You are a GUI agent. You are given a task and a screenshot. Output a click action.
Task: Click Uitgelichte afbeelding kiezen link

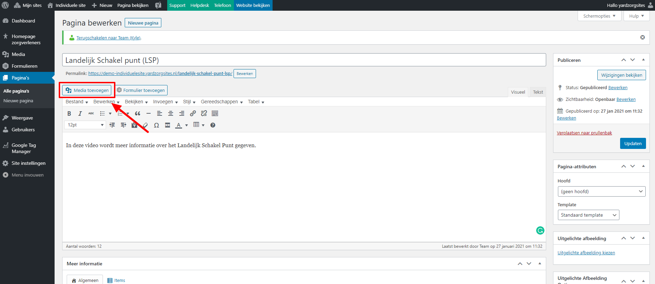click(586, 253)
